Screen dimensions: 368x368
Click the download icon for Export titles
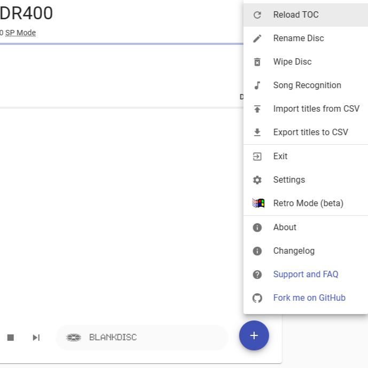(x=257, y=132)
